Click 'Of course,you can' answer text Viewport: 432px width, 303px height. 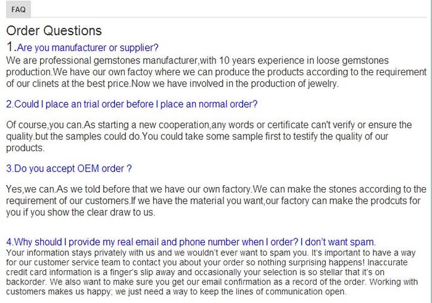click(x=44, y=125)
